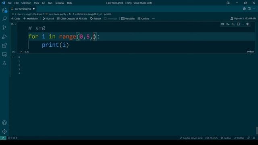Open the Run and Debug view
258x145 pixels.
[x=4, y=37]
